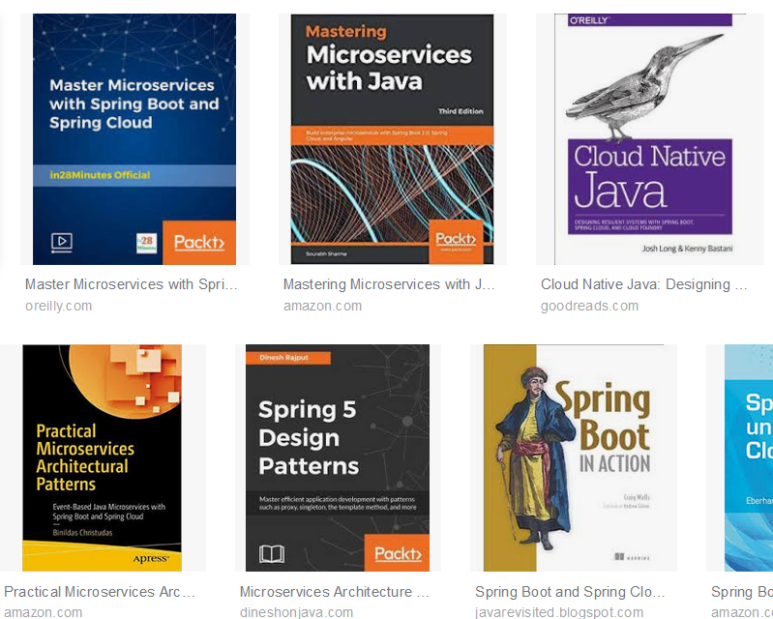
Task: Open the partially visible blue book cover
Action: [x=749, y=457]
